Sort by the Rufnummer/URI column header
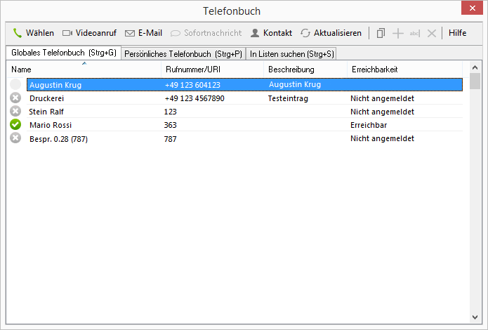Screen dimensions: 488x330 (x=212, y=70)
